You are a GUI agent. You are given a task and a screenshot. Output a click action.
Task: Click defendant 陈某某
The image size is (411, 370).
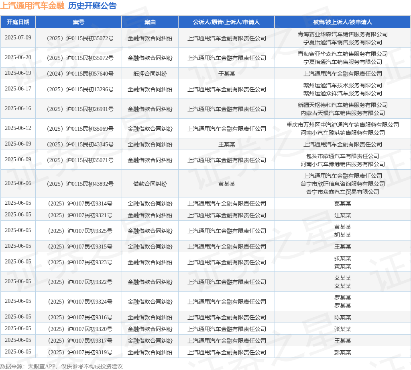coord(343,318)
